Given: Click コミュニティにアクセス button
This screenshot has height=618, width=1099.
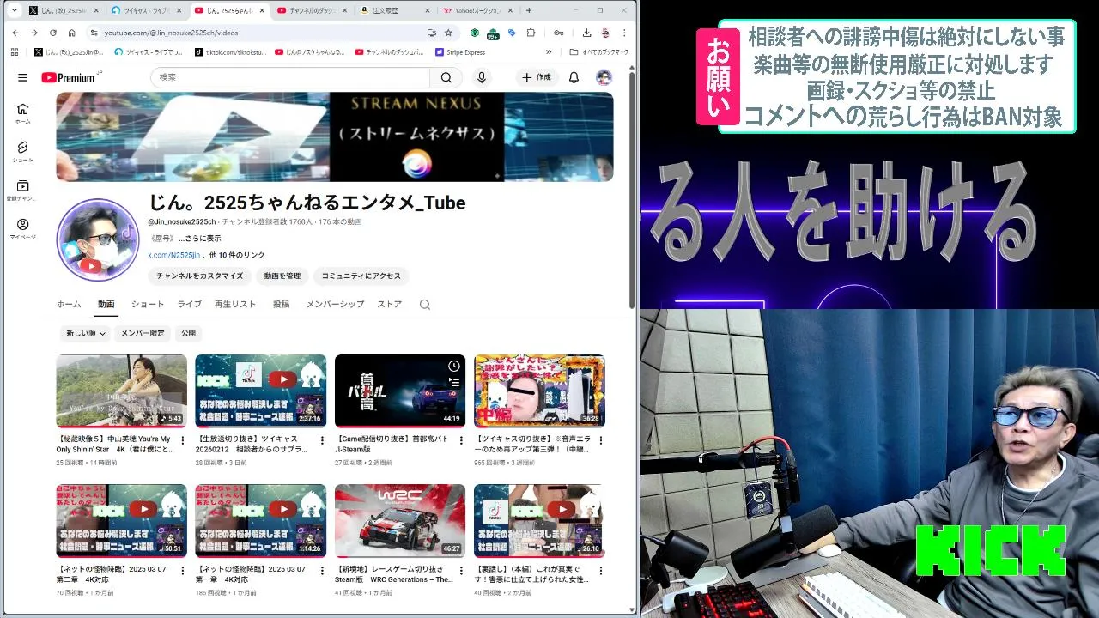Looking at the screenshot, I should 361,276.
